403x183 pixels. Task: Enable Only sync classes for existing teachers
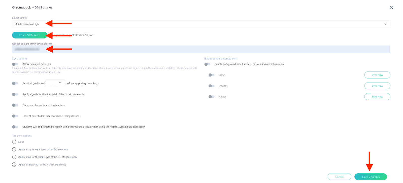pyautogui.click(x=15, y=105)
